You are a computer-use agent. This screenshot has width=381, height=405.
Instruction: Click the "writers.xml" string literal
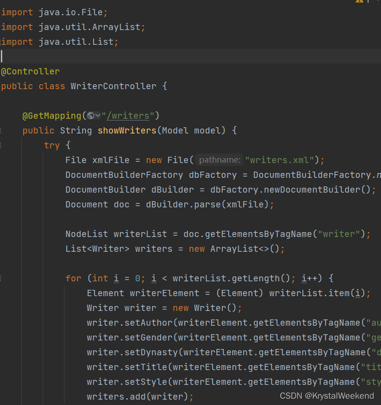click(x=279, y=160)
